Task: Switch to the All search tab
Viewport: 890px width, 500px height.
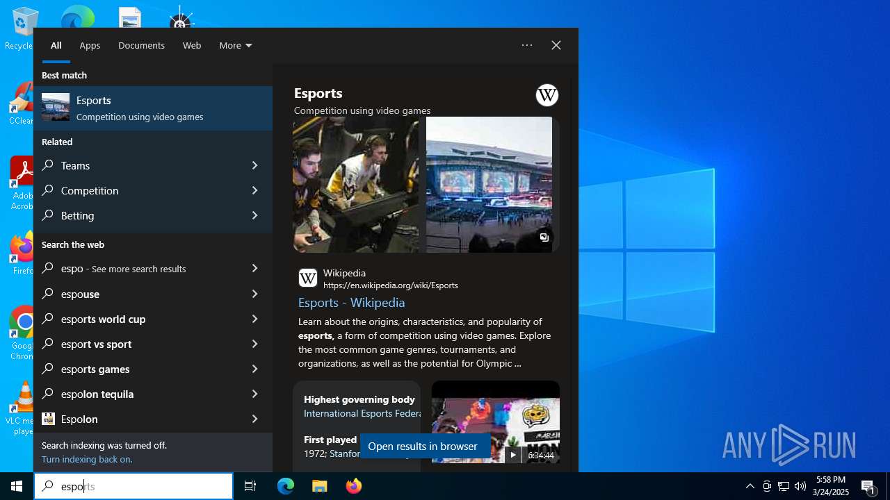Action: 56,45
